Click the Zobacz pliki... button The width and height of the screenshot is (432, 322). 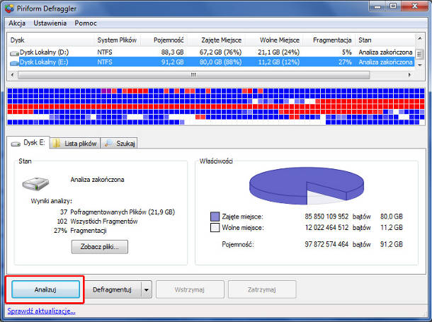(100, 246)
